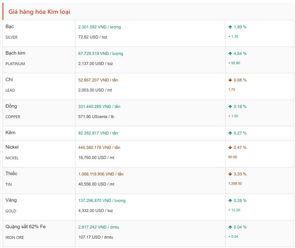The image size is (295, 248).
Task: Click the up arrow next to Gold 0.28 %
Action: (230, 201)
